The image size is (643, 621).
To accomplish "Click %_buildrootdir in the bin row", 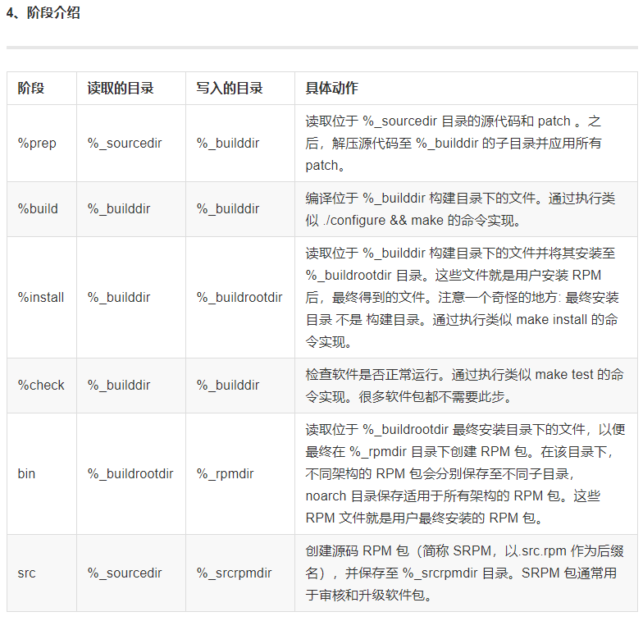I will 130,473.
